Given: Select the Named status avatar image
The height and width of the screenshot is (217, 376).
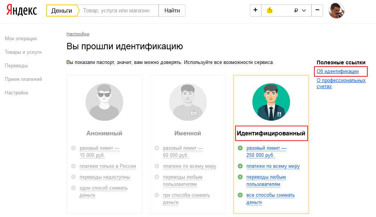Looking at the screenshot, I should [187, 102].
